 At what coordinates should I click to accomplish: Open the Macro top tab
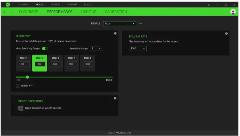(88, 5)
